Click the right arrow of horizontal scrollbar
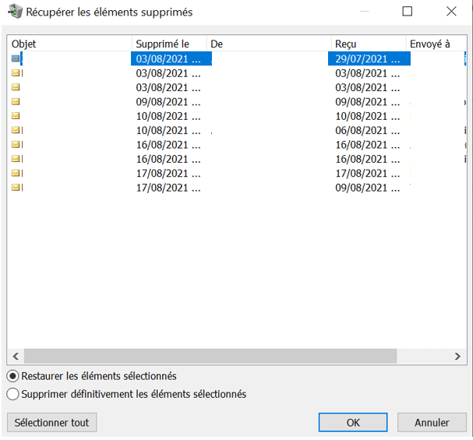 pos(457,356)
